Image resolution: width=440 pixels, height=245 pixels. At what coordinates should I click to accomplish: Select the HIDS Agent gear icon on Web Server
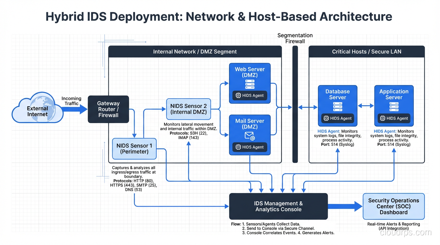pos(238,95)
